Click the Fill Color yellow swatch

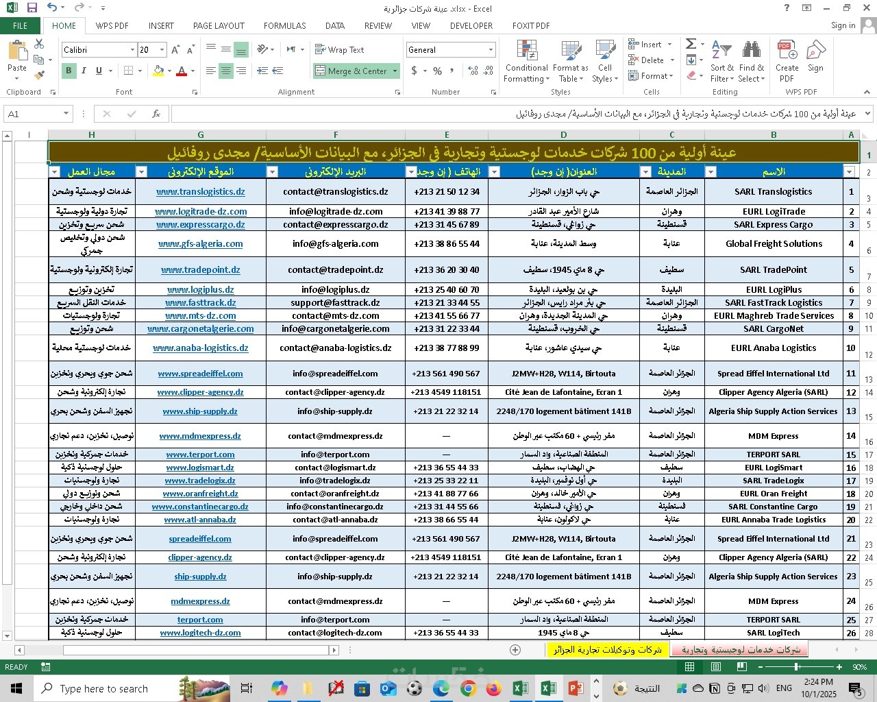tap(158, 71)
